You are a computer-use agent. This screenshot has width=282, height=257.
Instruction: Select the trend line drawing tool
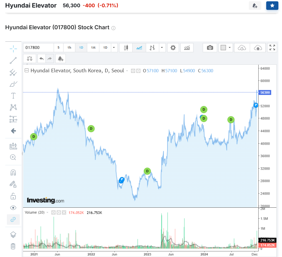[x=13, y=60]
